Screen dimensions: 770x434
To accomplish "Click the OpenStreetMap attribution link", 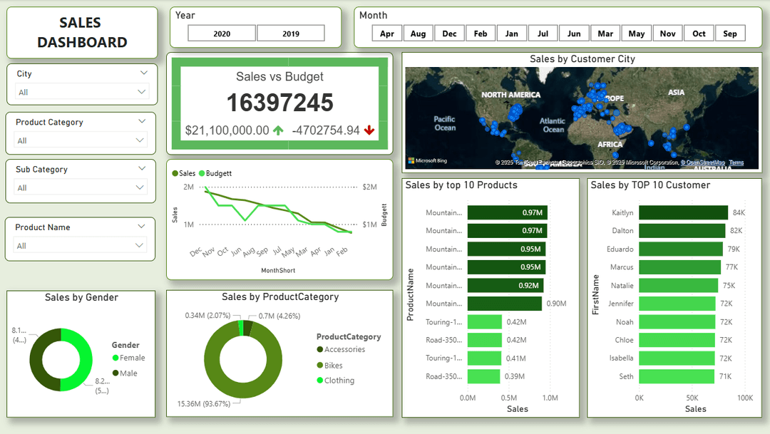I will point(707,162).
